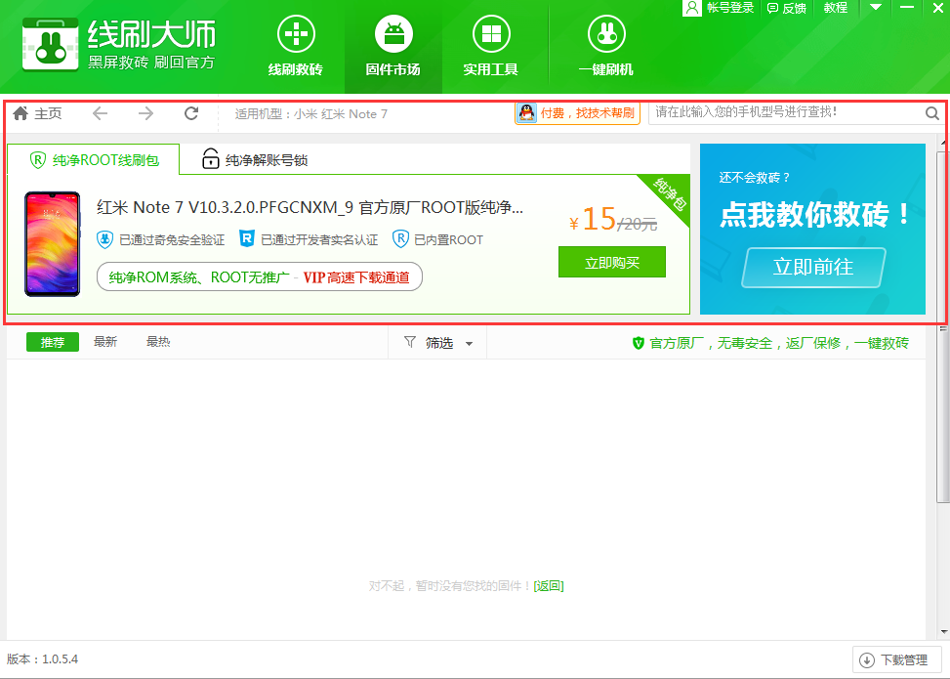Go to the 主页 home page
The height and width of the screenshot is (679, 950).
37,113
